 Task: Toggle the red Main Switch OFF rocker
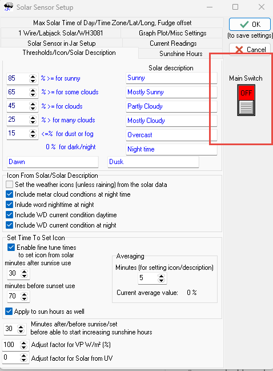click(x=246, y=100)
